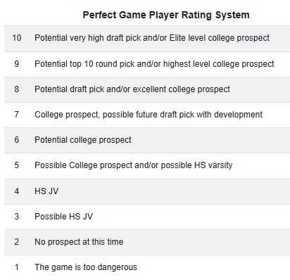
Task: Select rating number 3 cell
Action: pyautogui.click(x=17, y=217)
